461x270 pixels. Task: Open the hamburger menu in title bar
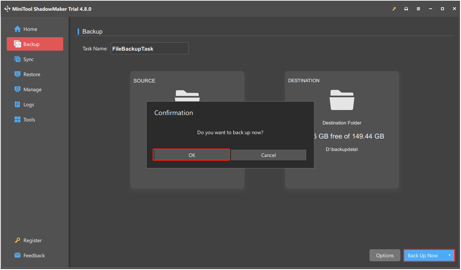point(418,8)
